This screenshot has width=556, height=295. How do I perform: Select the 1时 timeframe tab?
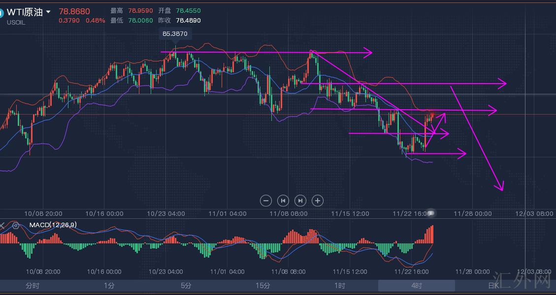click(x=340, y=286)
